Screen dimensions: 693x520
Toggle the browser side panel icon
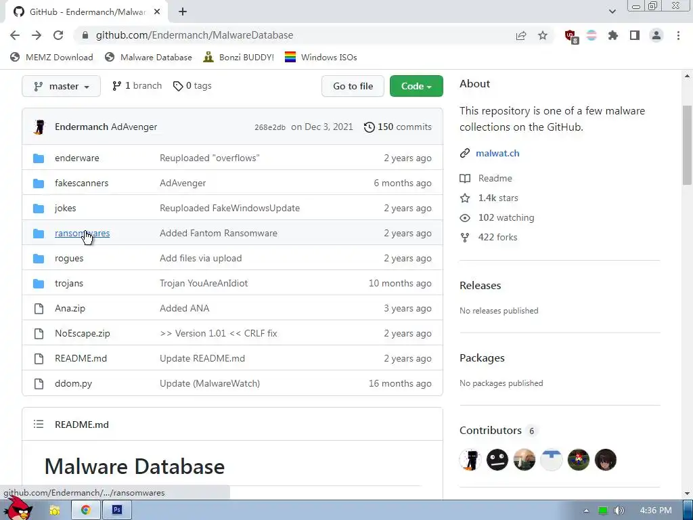coord(635,35)
